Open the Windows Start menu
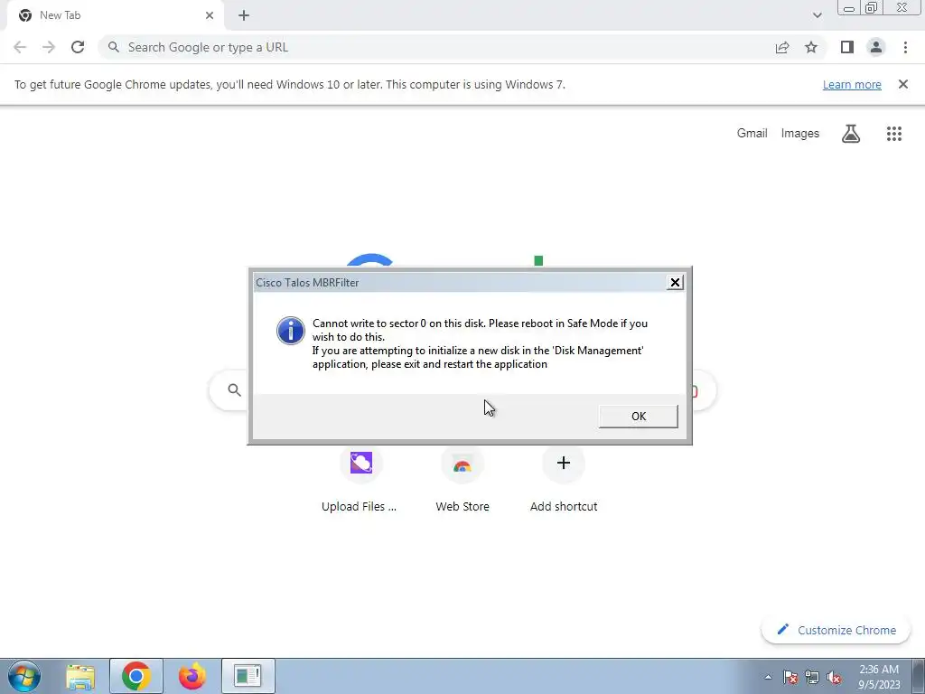Screen dimensions: 925x694 [24, 676]
